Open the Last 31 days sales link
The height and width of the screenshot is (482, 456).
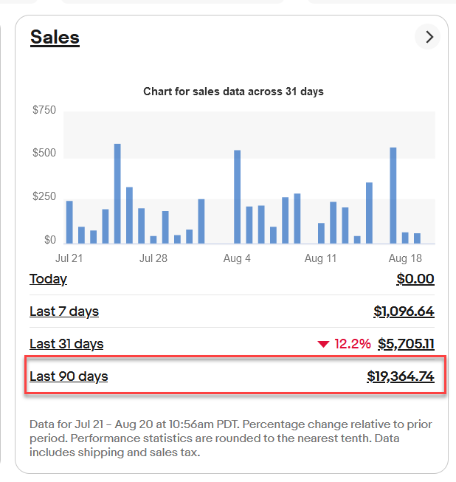pyautogui.click(x=66, y=344)
